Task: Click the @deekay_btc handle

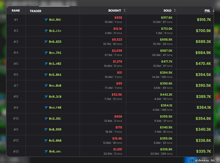Action: click(205, 160)
